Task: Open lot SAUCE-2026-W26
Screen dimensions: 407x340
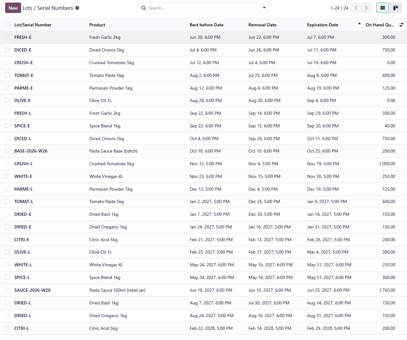Action: 32,290
